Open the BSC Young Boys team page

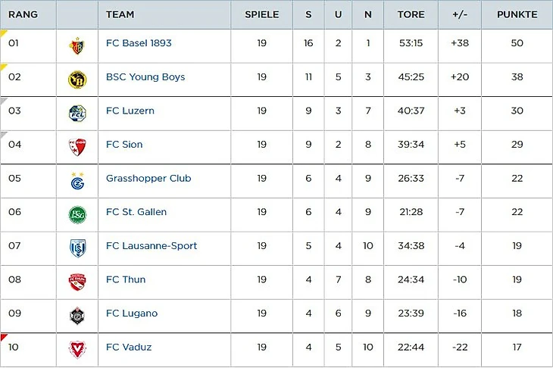[145, 77]
